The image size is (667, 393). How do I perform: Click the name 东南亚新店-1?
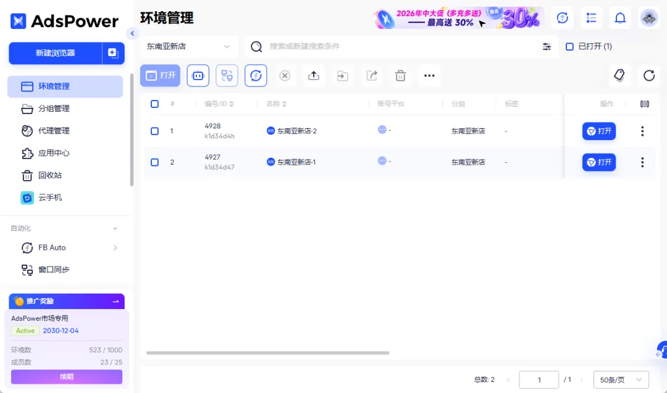296,162
